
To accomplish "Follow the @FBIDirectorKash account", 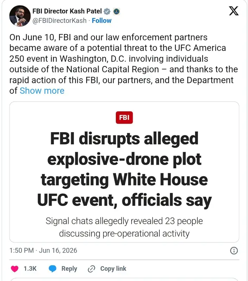I will 102,21.
